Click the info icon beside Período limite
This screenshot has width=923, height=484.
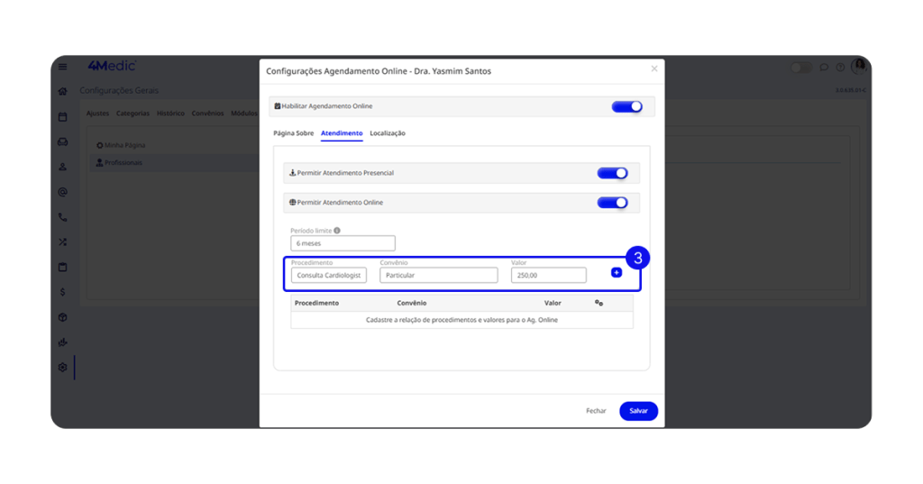point(337,231)
